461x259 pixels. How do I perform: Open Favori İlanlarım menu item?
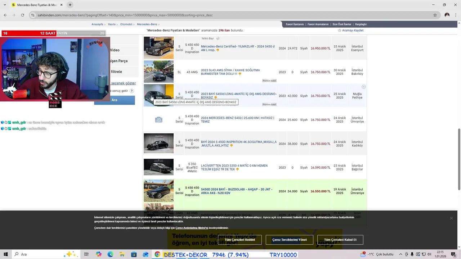point(295,24)
